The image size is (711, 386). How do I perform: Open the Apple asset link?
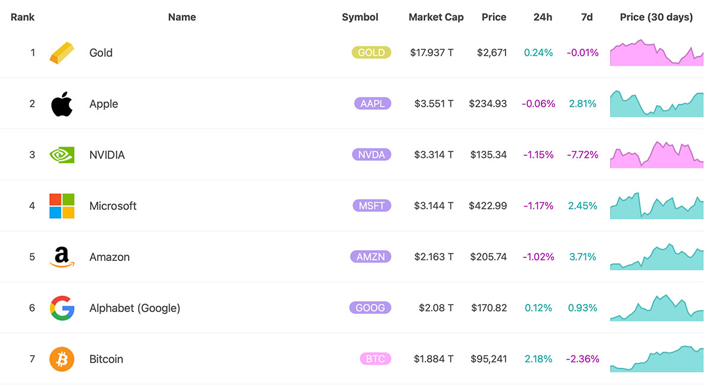tap(104, 104)
